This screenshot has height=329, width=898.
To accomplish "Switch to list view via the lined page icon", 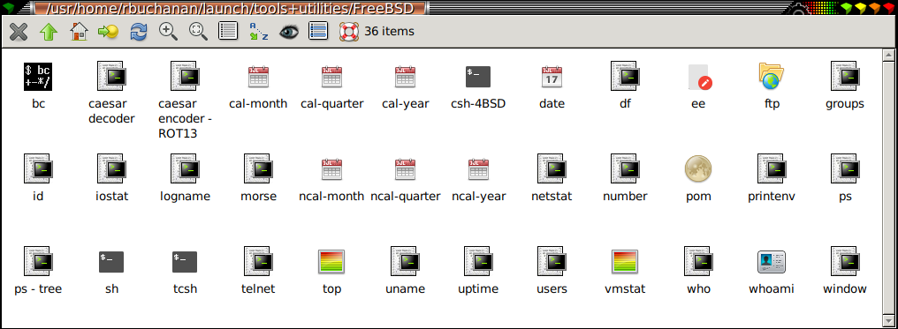I will tap(228, 31).
